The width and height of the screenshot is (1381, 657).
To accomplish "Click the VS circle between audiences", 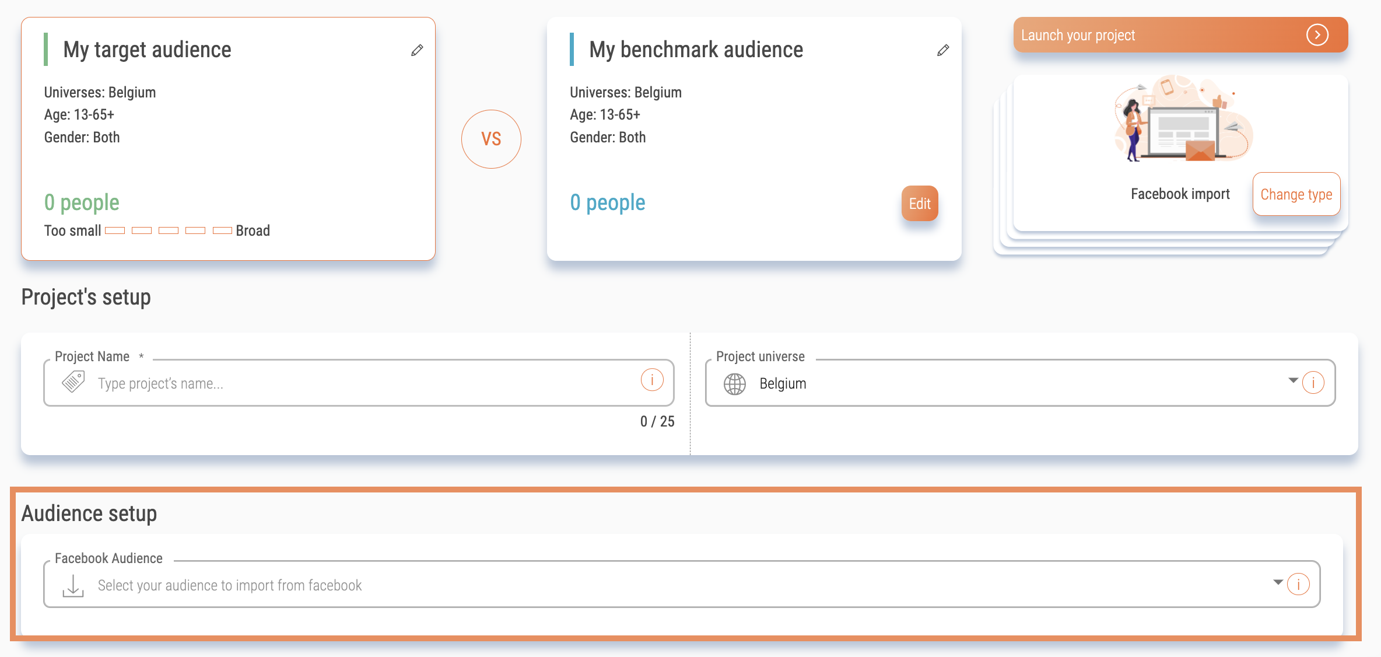I will click(x=491, y=139).
